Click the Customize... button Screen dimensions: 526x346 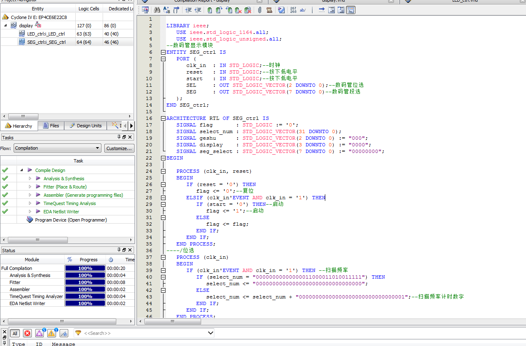pyautogui.click(x=119, y=148)
